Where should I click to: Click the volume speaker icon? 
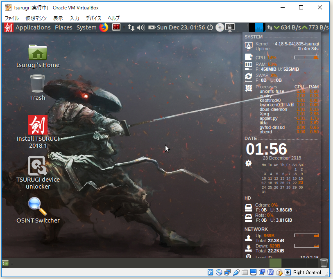pyautogui.click(x=141, y=27)
